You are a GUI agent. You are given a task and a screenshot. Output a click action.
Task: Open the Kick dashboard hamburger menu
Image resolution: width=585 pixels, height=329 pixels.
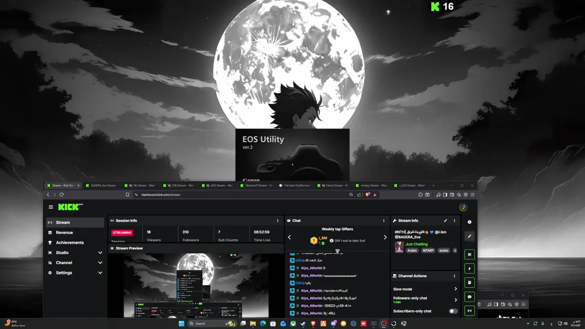(x=51, y=207)
